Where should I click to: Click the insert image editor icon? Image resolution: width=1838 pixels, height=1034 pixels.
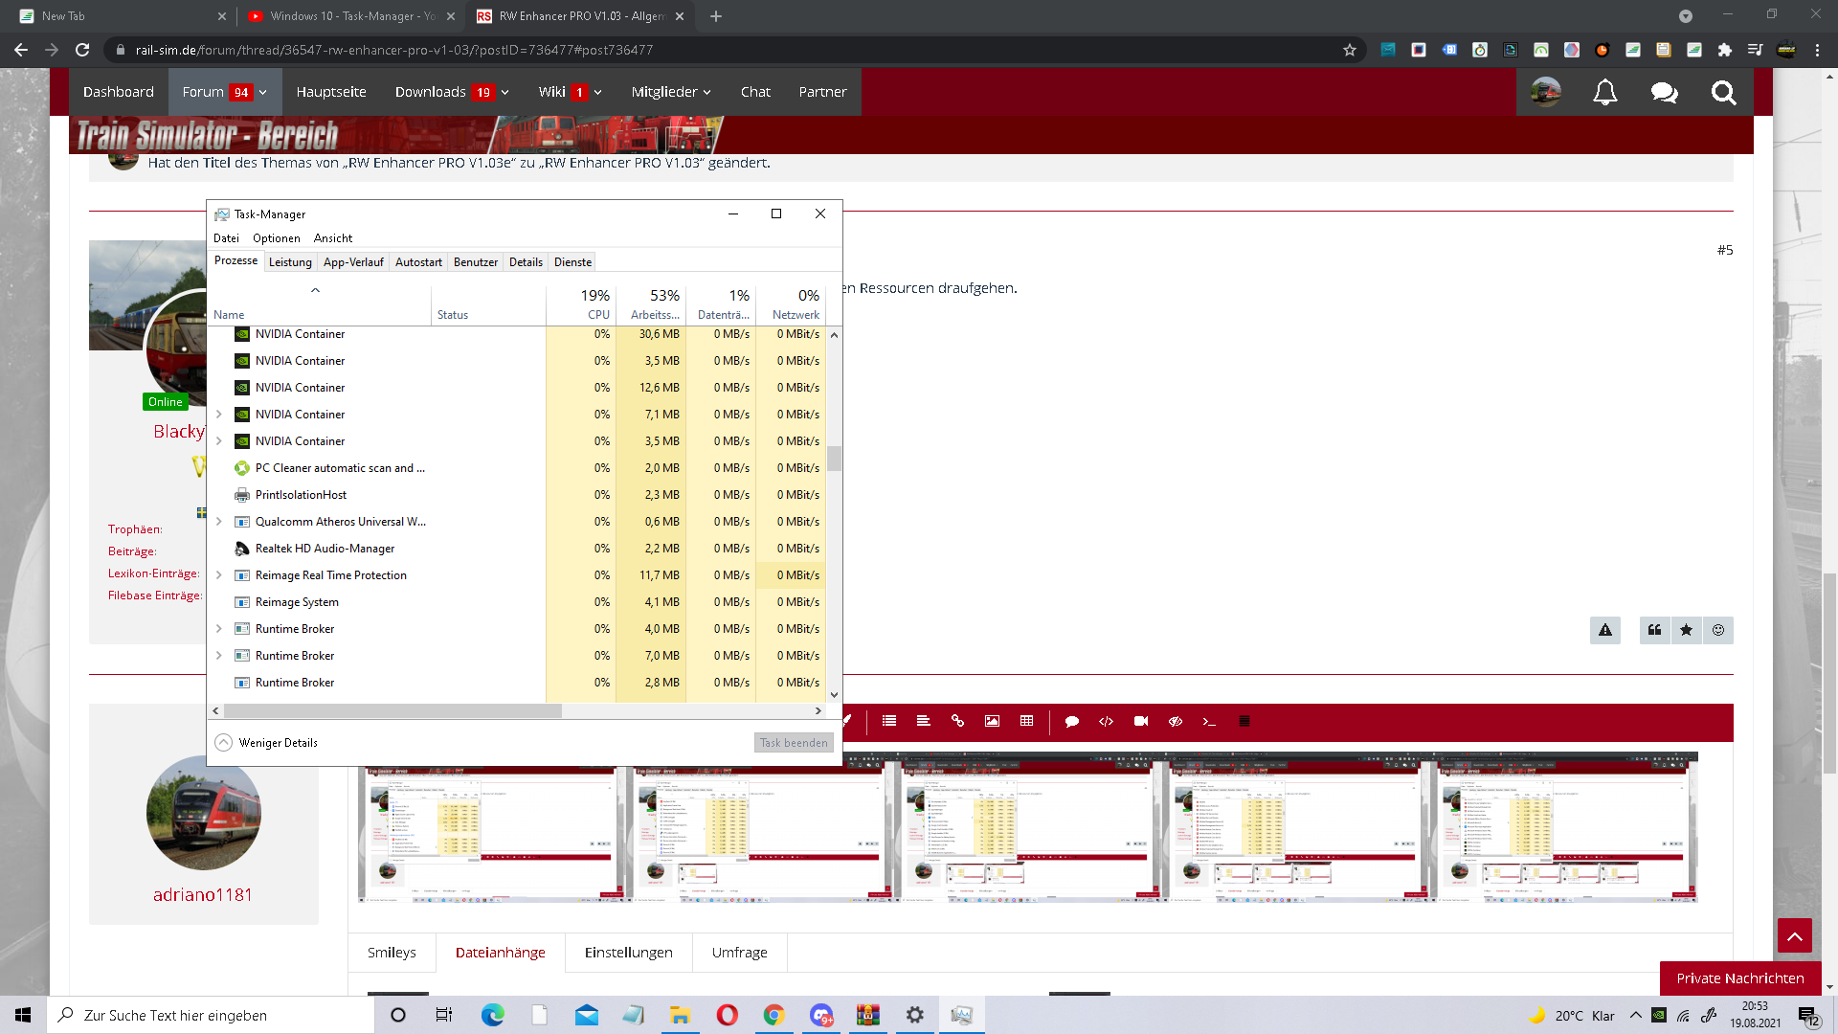coord(992,721)
